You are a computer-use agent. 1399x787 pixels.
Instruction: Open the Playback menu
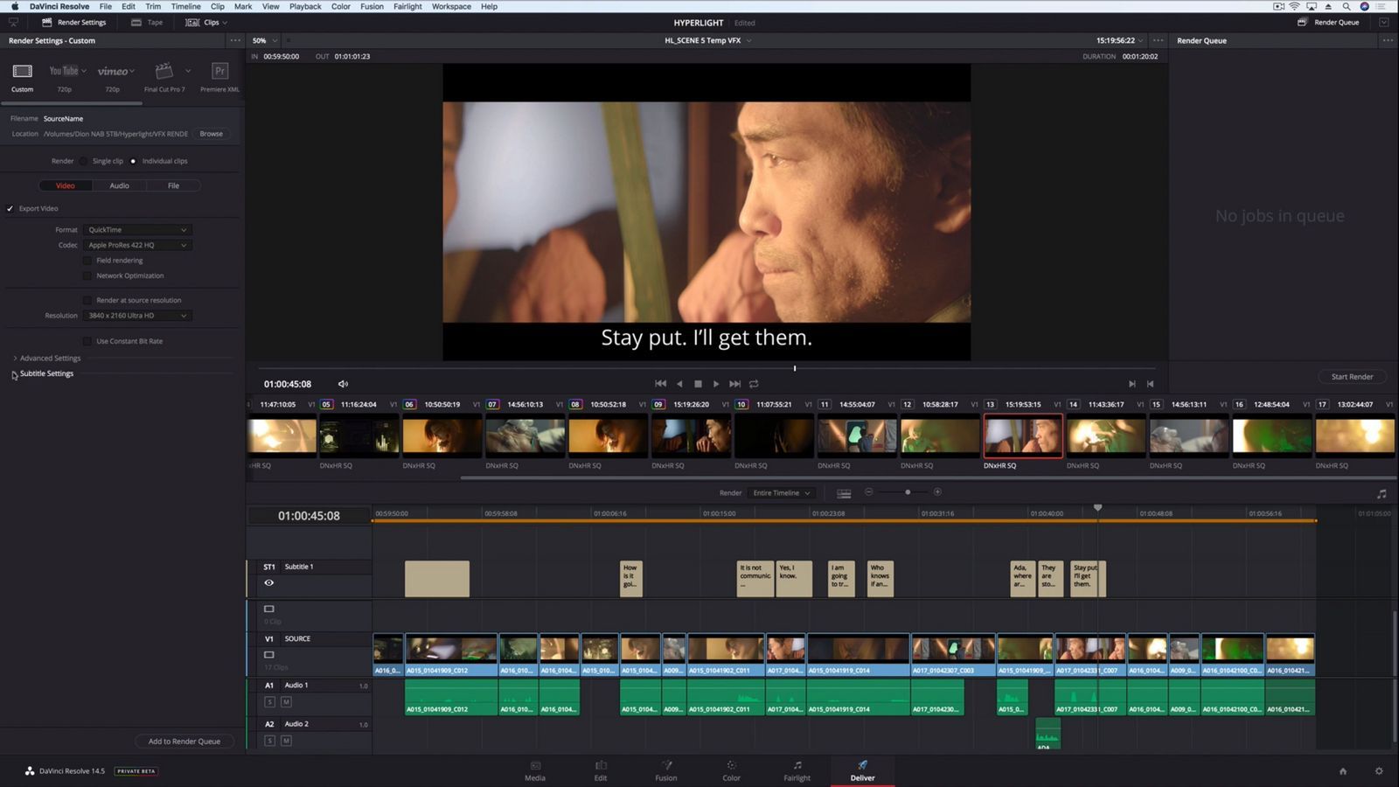(x=304, y=6)
